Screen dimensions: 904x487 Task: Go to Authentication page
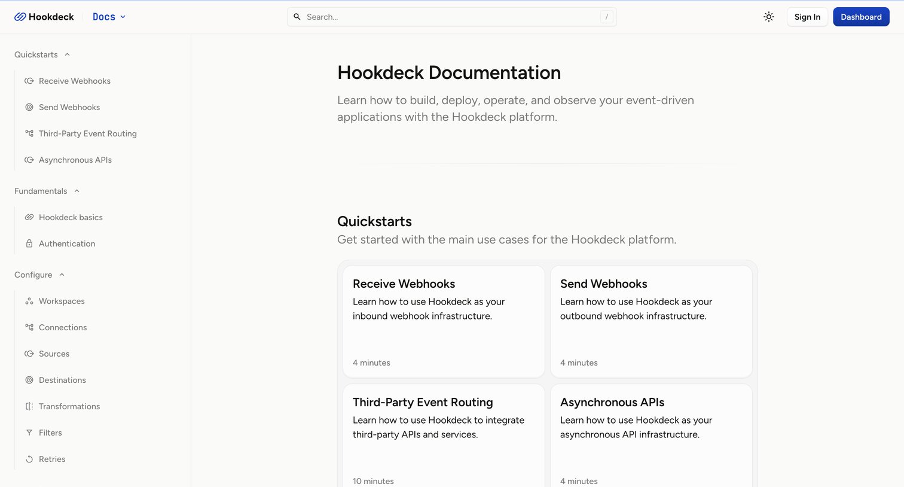(67, 244)
